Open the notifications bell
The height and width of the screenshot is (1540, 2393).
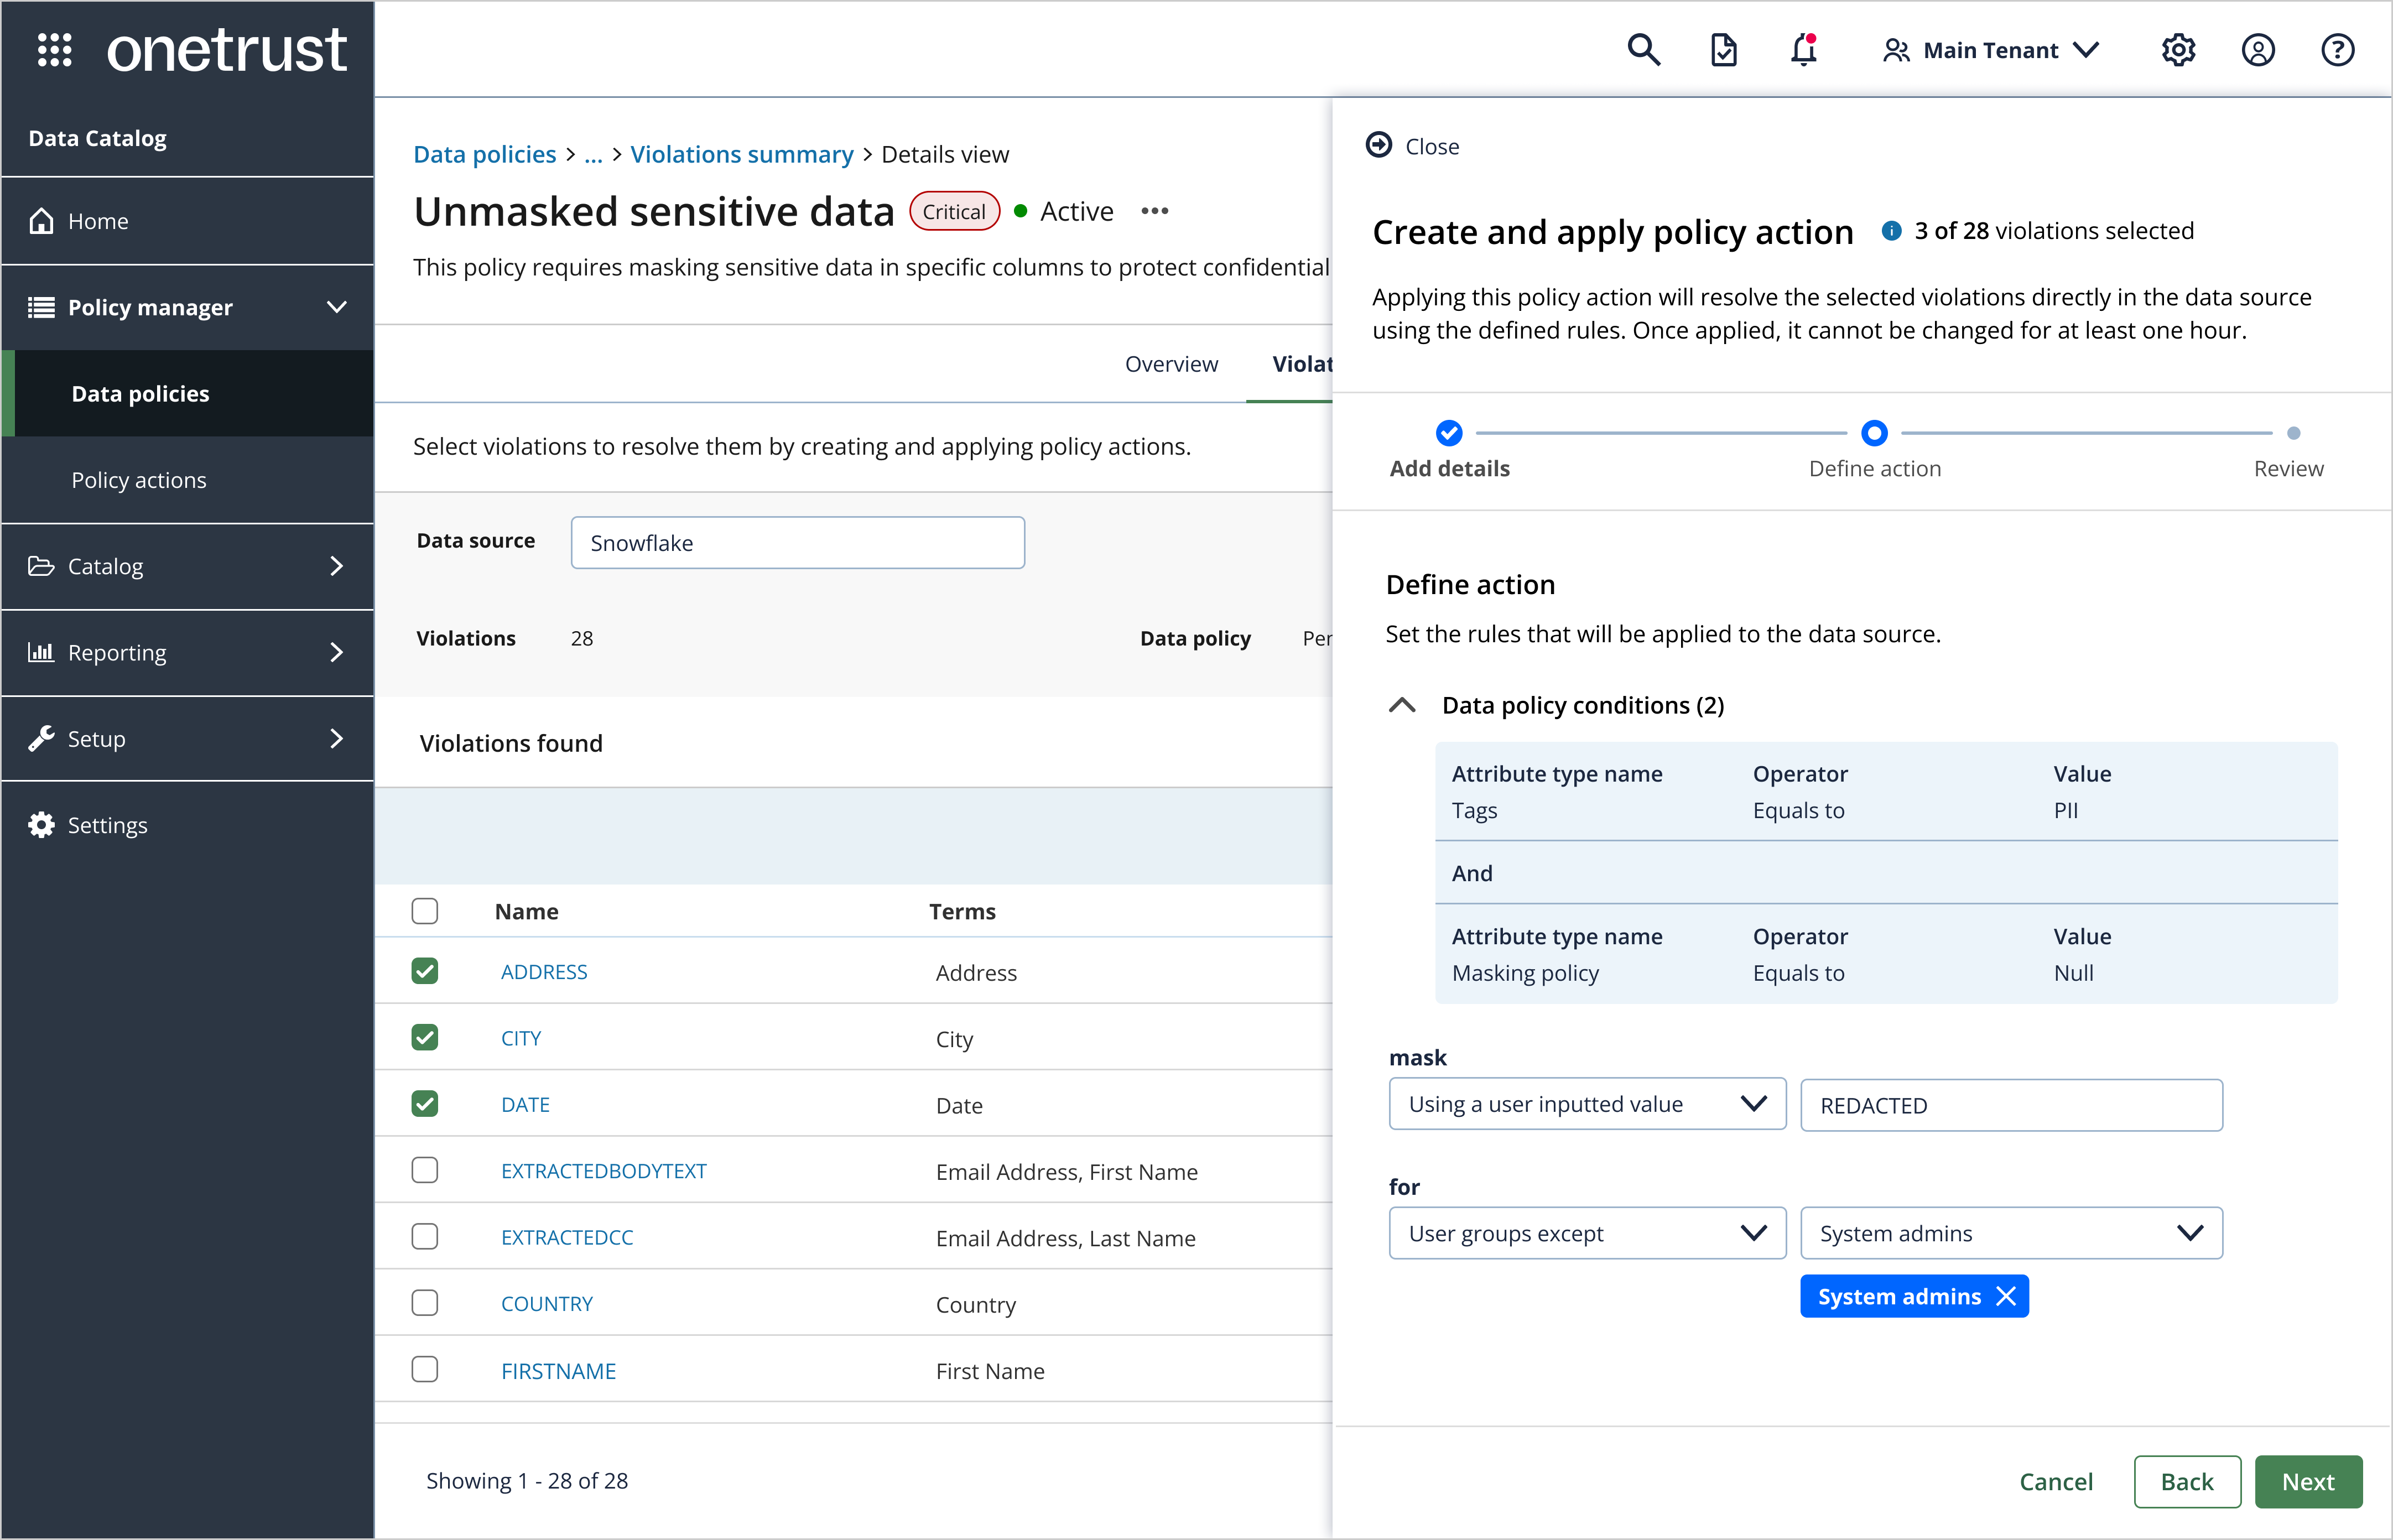(x=1803, y=49)
